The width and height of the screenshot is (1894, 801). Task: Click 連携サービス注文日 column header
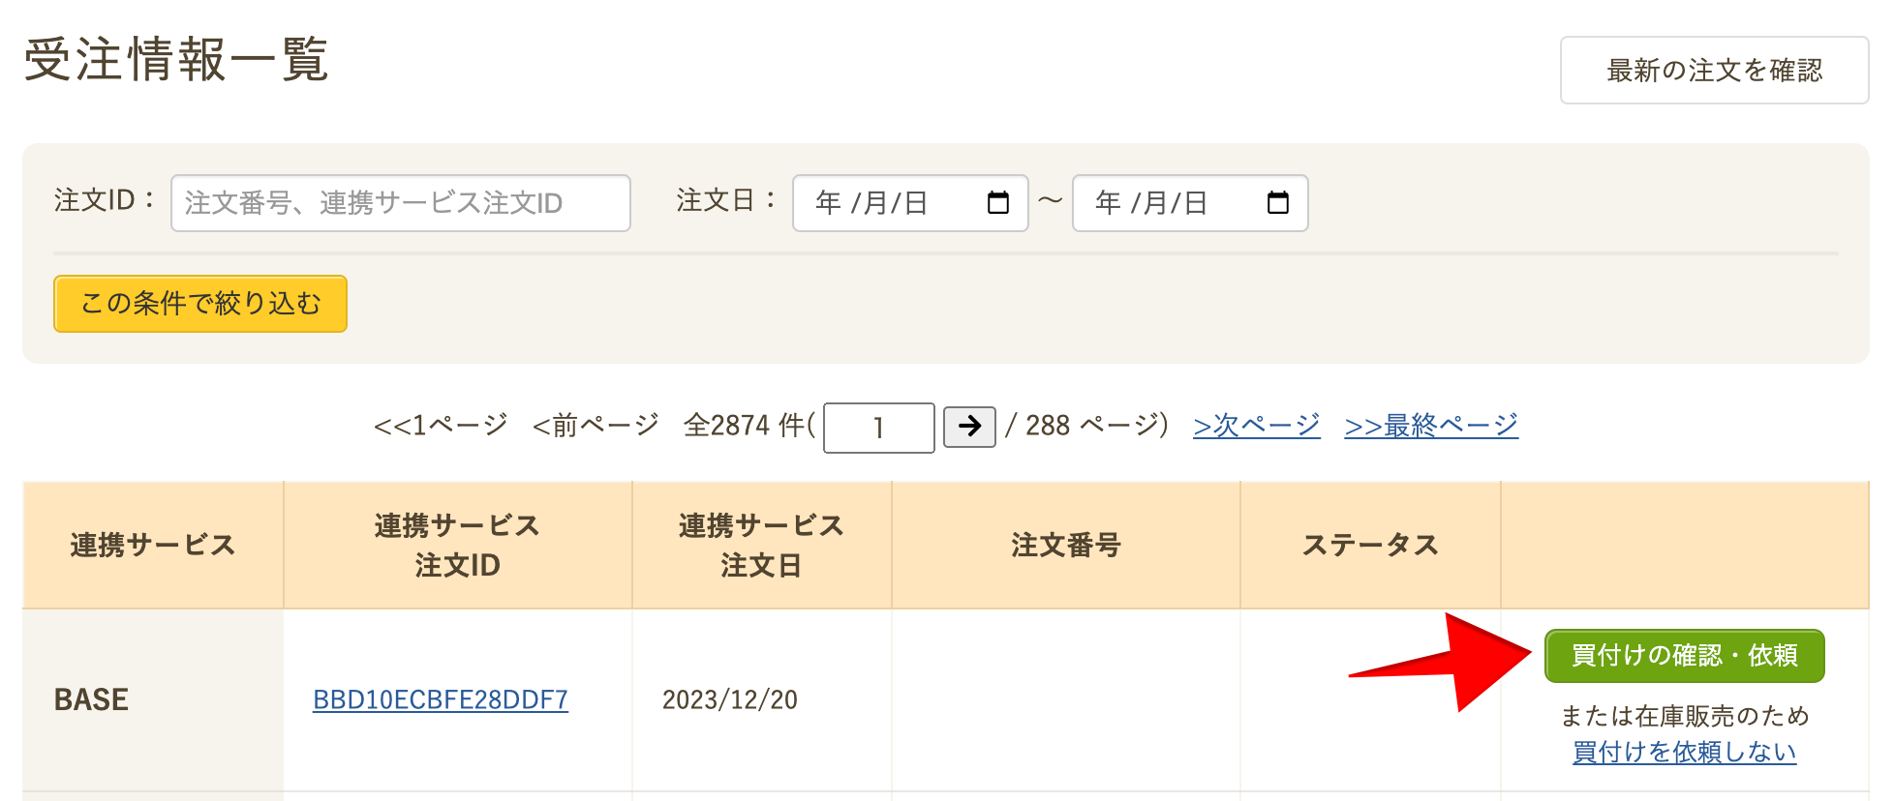point(761,545)
